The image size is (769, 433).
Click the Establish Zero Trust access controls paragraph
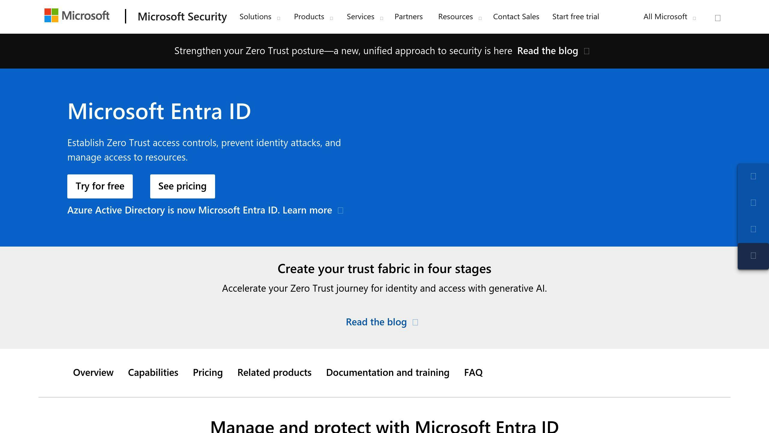pos(204,150)
